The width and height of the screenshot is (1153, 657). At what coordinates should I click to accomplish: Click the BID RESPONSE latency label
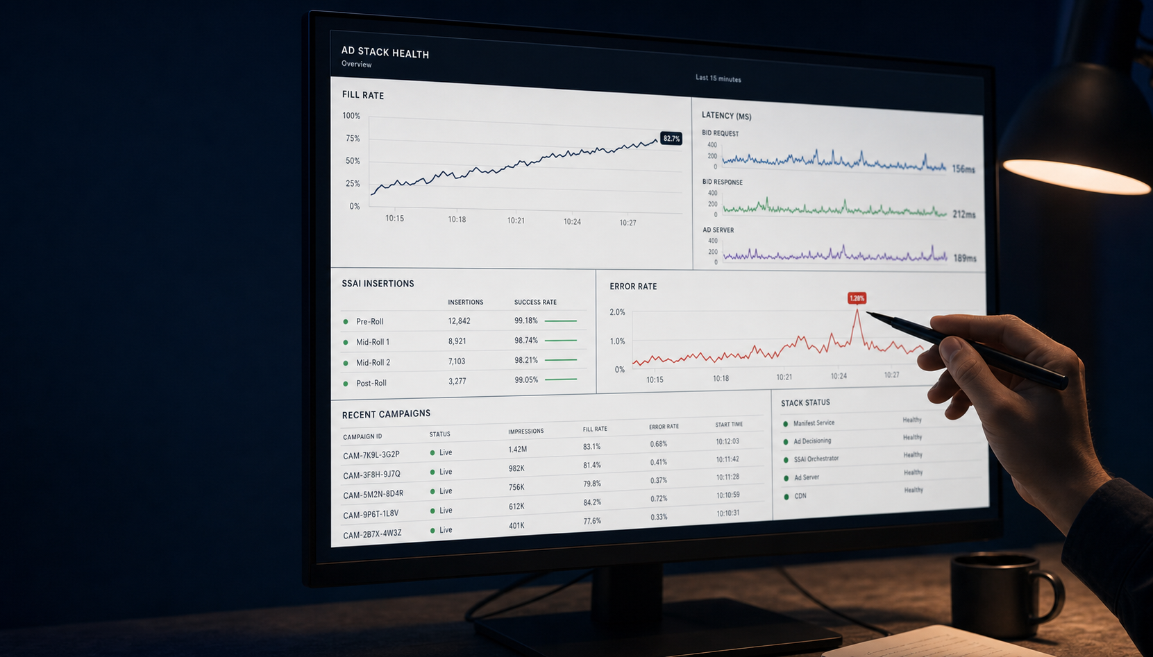pos(722,182)
